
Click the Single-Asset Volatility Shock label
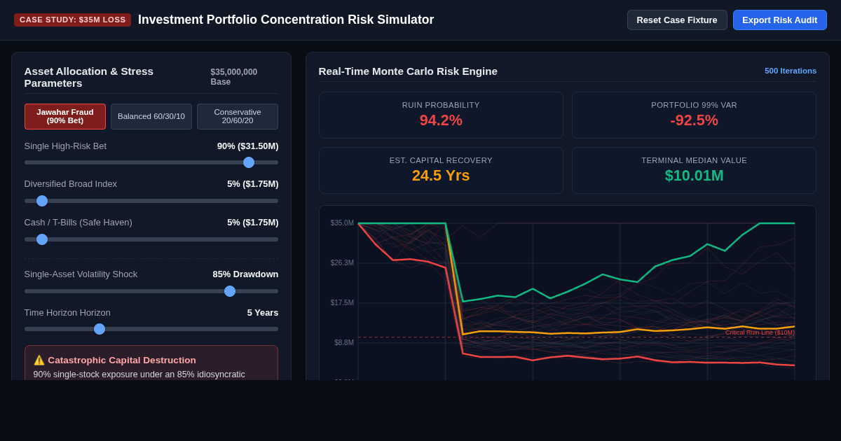tap(81, 274)
